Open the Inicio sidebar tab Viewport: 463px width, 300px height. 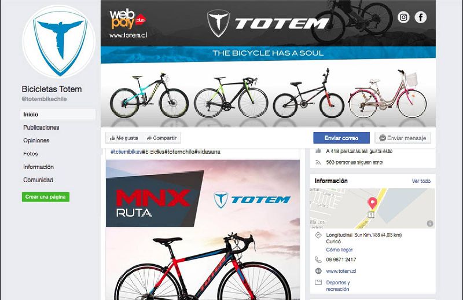[58, 115]
